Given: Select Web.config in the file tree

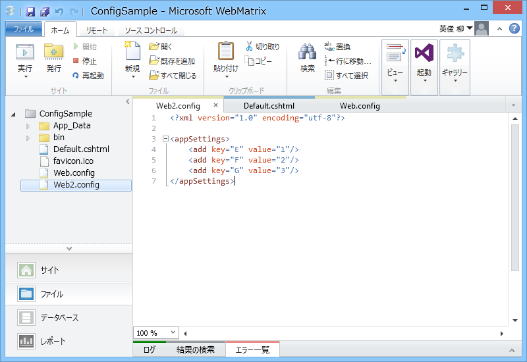Looking at the screenshot, I should click(x=74, y=172).
